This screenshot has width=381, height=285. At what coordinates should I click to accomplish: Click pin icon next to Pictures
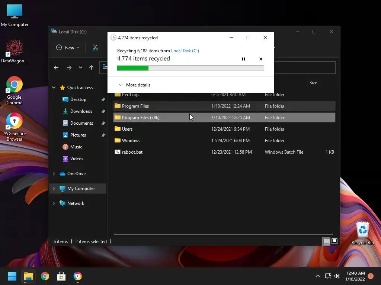click(x=103, y=135)
